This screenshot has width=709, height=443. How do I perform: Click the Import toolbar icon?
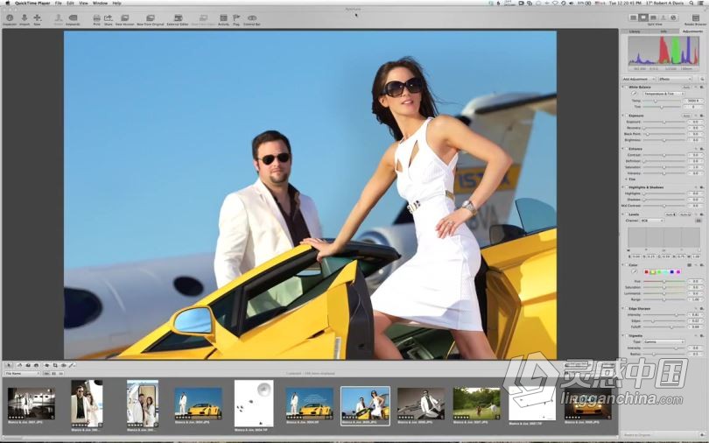tap(25, 19)
